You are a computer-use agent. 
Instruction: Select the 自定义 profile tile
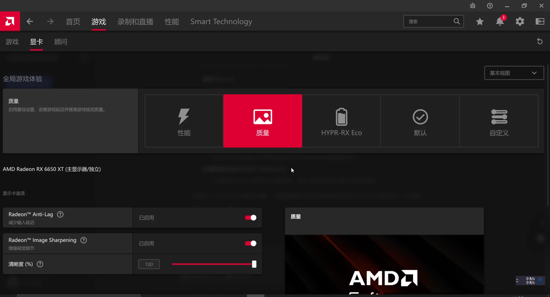point(499,121)
